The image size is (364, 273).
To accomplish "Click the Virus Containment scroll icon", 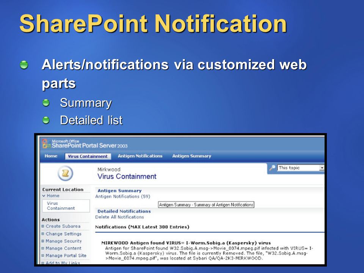I will [x=66, y=173].
